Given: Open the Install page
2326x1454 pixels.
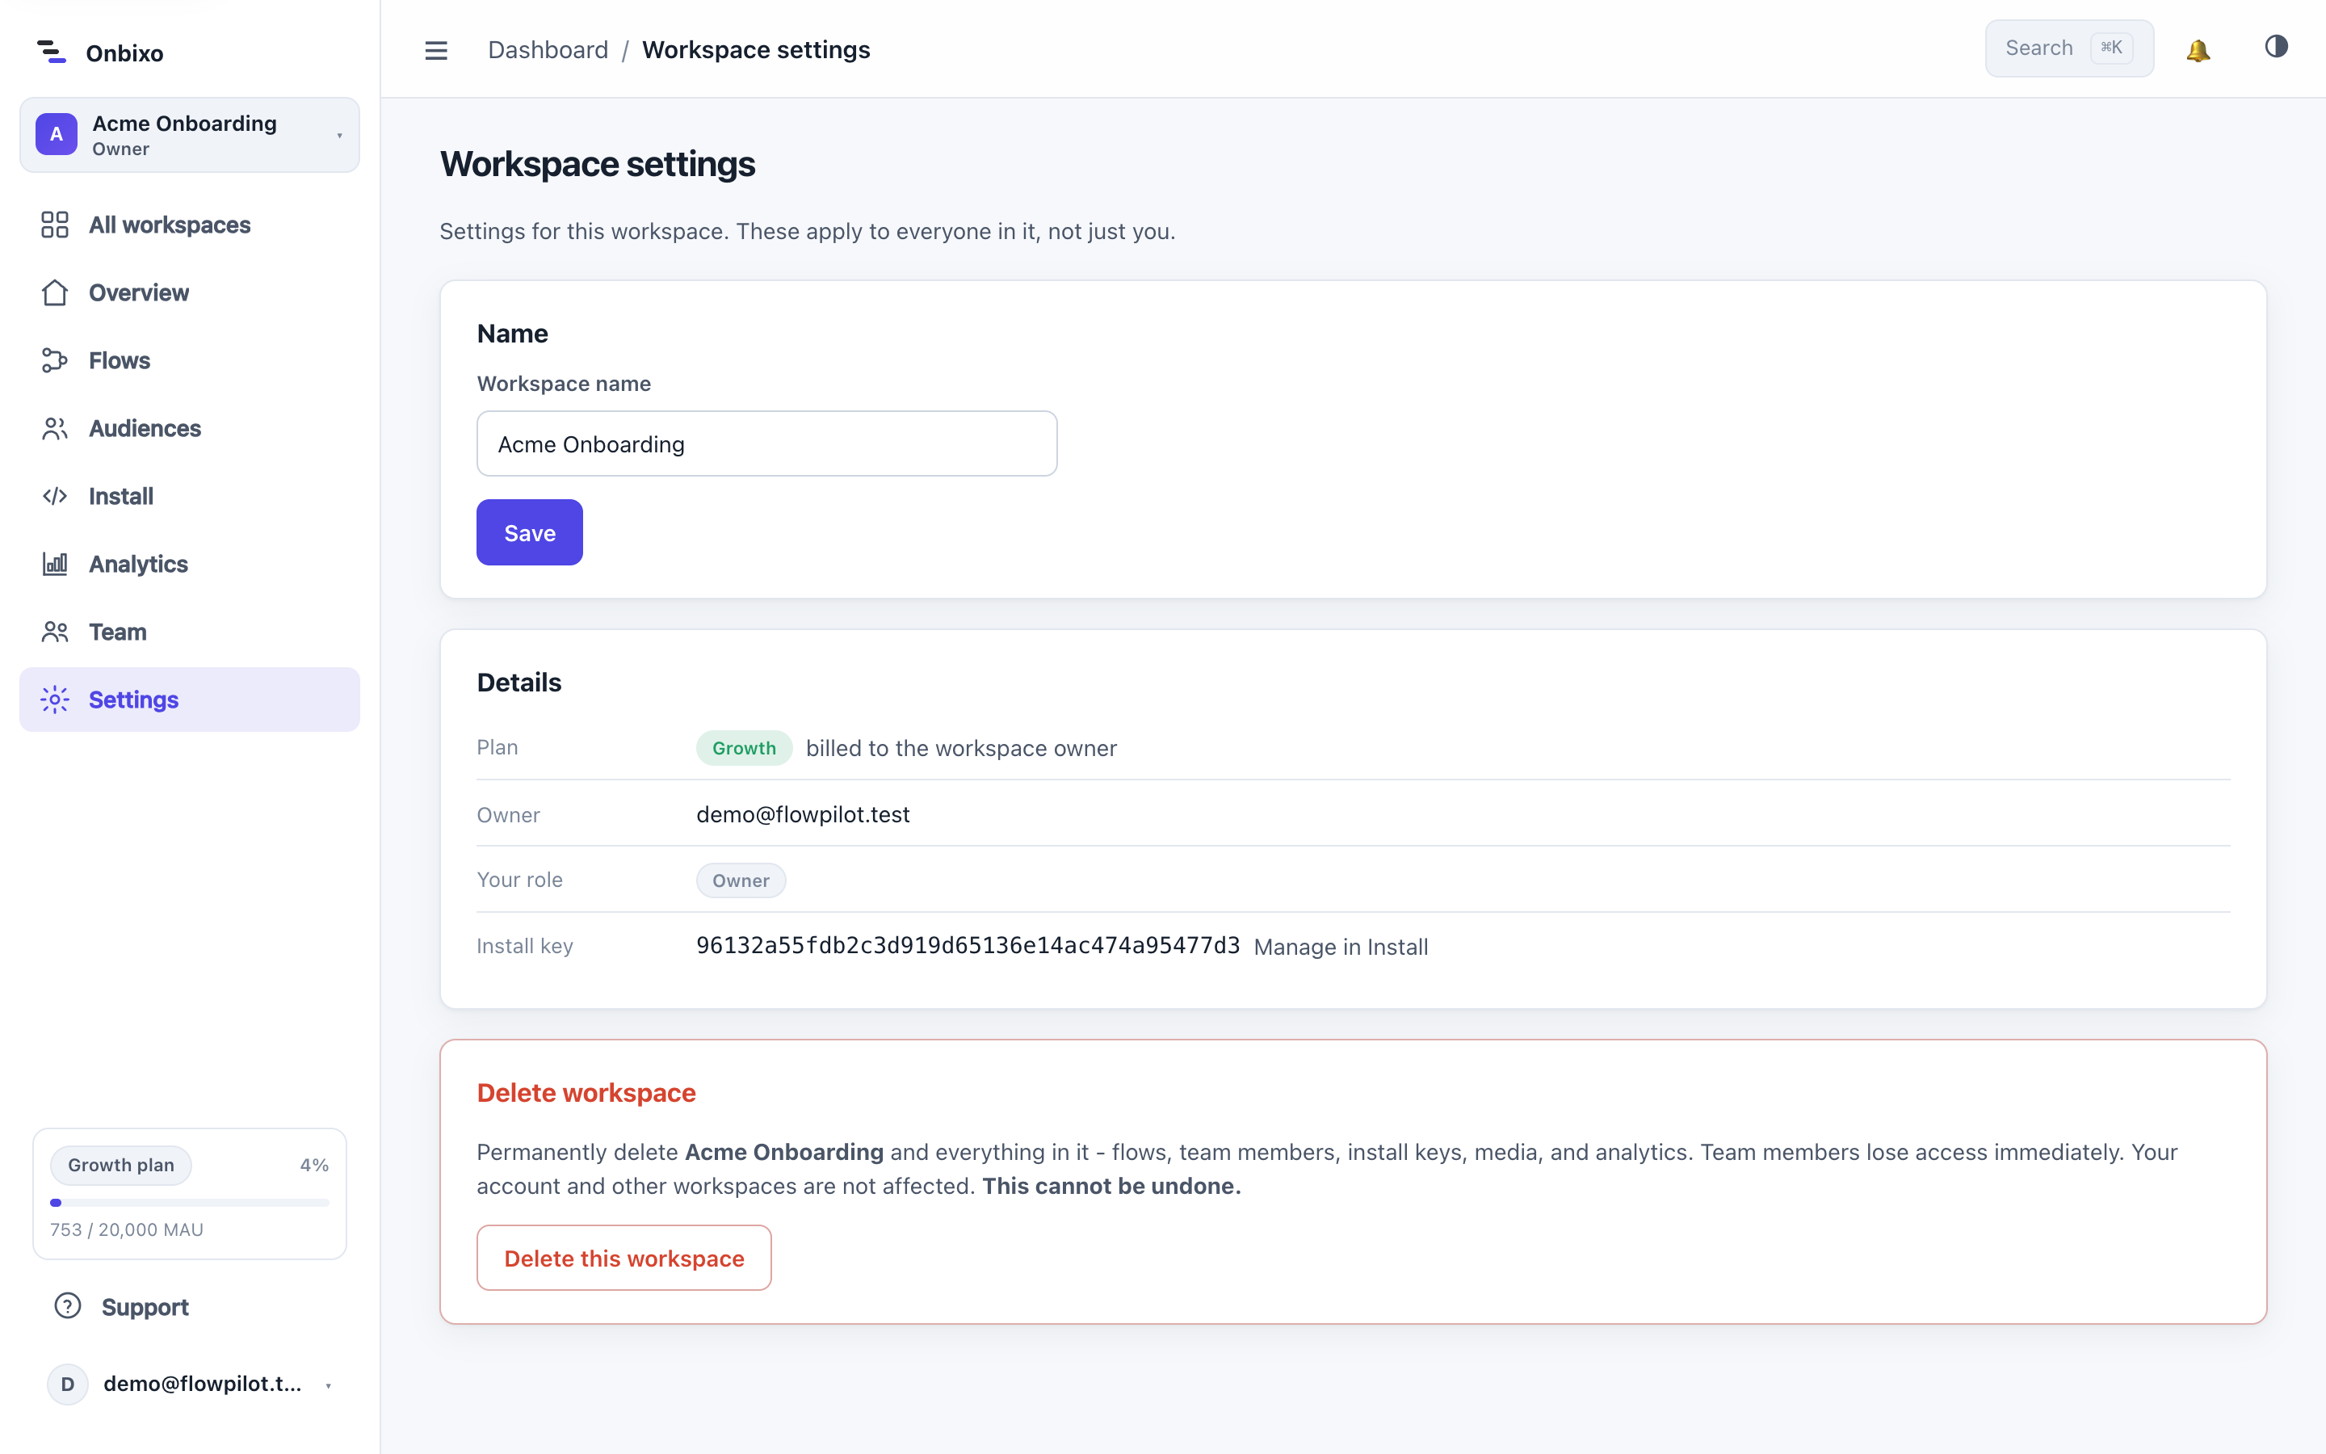Looking at the screenshot, I should [x=189, y=496].
